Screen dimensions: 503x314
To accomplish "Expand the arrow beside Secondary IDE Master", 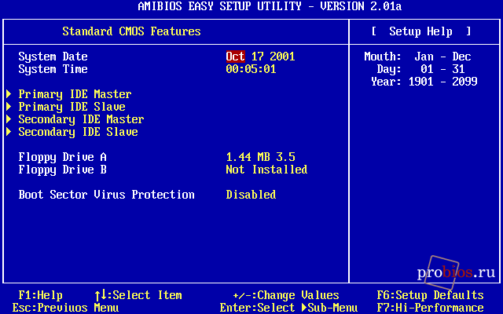I will click(x=9, y=119).
